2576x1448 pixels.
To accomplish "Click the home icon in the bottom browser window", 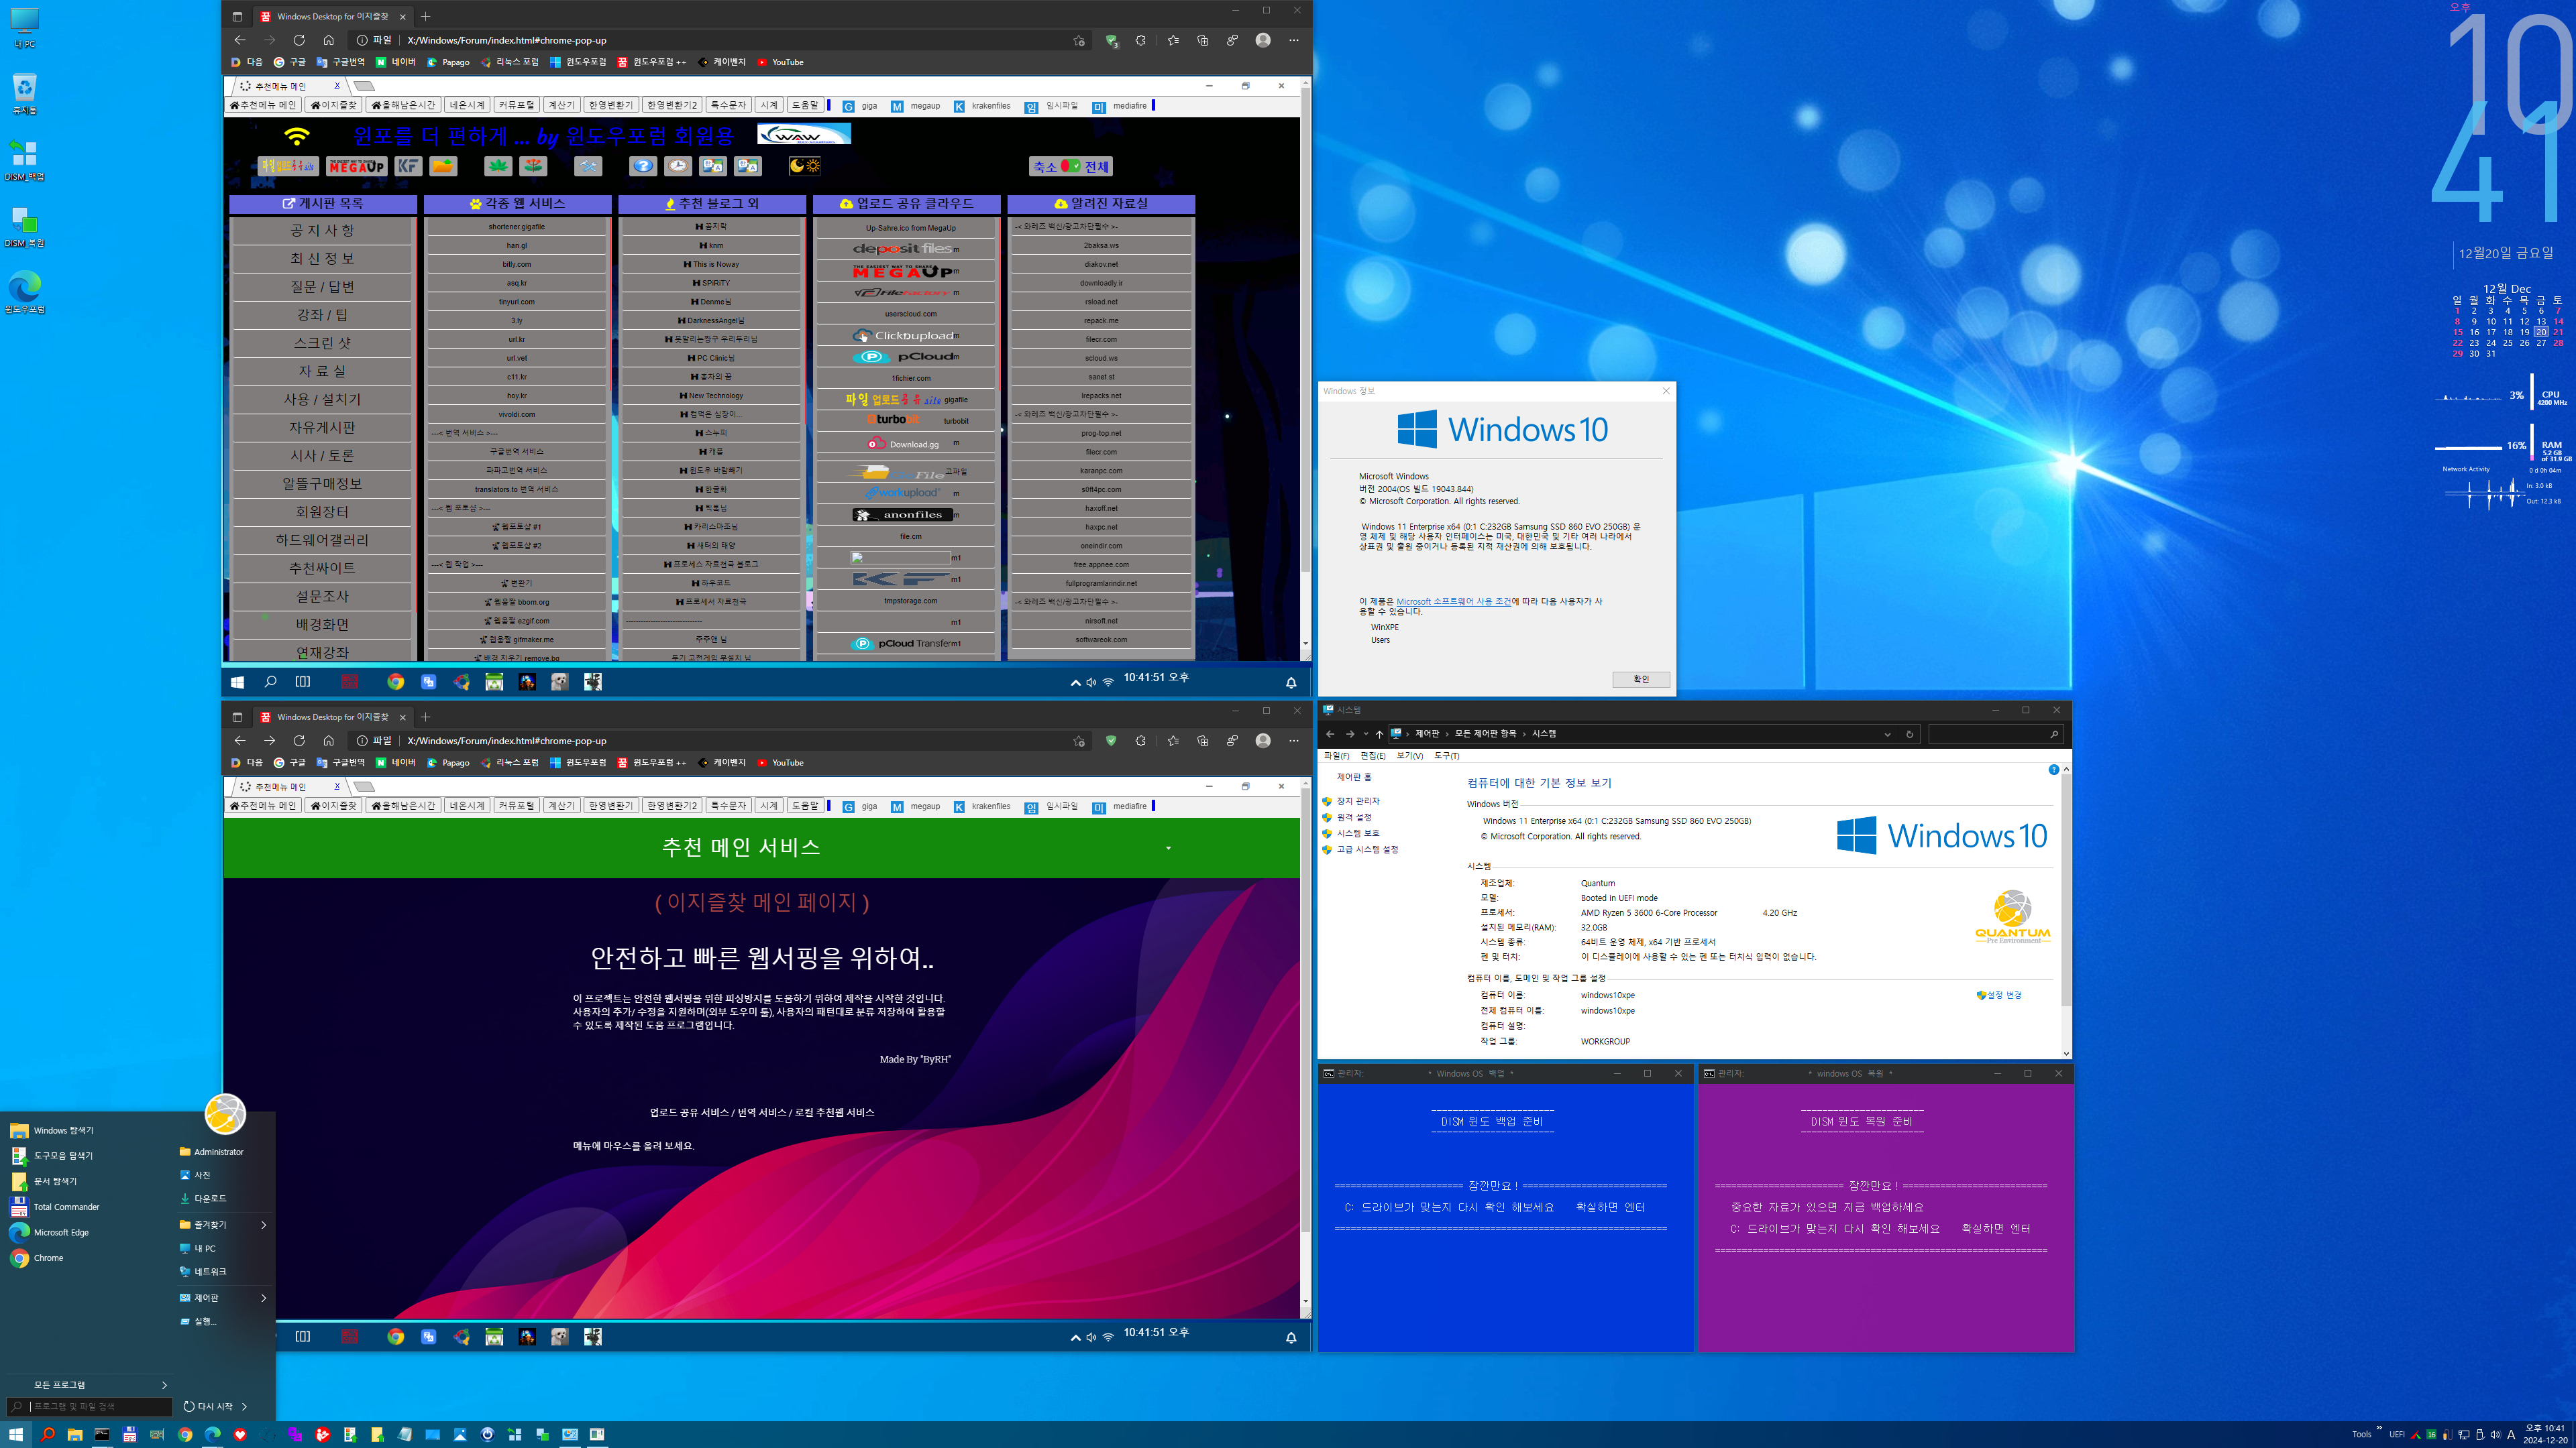I will click(328, 741).
